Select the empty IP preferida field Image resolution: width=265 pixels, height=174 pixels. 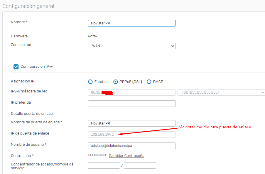click(131, 103)
